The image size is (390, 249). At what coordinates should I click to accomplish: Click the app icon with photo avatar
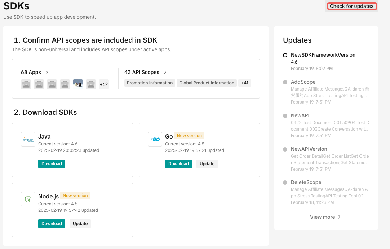(78, 84)
